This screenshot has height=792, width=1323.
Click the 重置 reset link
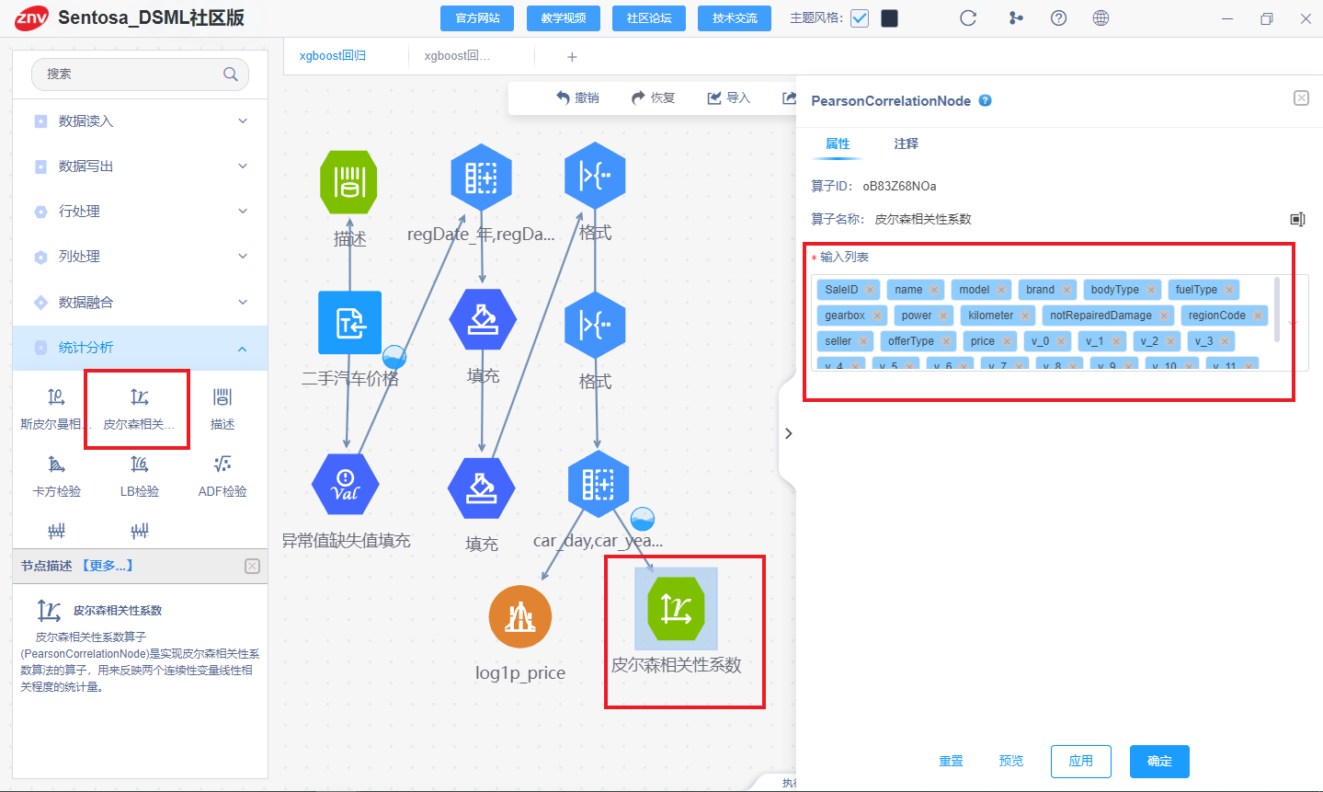[x=951, y=762]
